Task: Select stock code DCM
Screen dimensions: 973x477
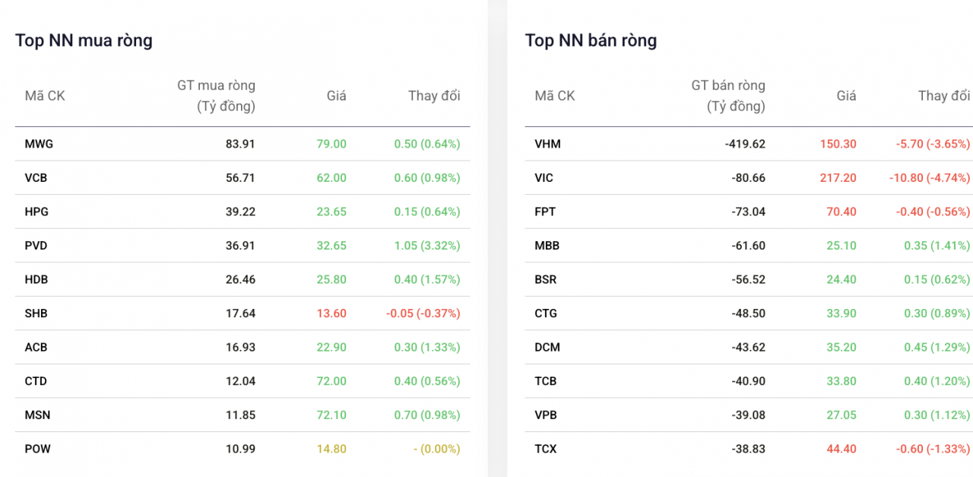Action: coord(547,347)
